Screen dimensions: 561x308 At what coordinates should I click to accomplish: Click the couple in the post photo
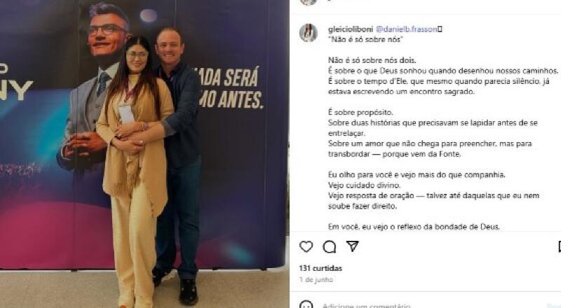(x=149, y=164)
